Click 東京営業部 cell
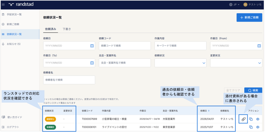The width and height of the screenshot is (265, 133). 169,127
